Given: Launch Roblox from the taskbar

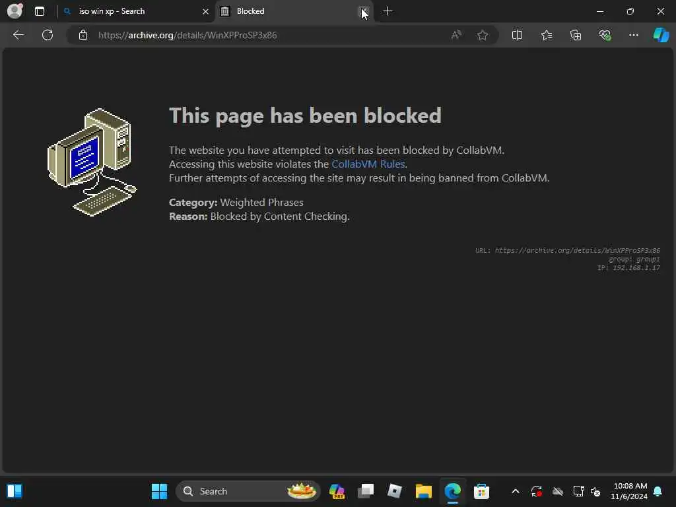Looking at the screenshot, I should coord(395,491).
